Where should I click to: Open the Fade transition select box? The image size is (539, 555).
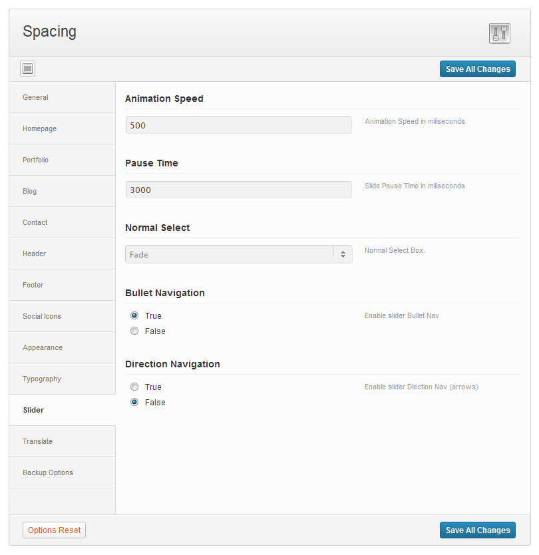[x=238, y=254]
